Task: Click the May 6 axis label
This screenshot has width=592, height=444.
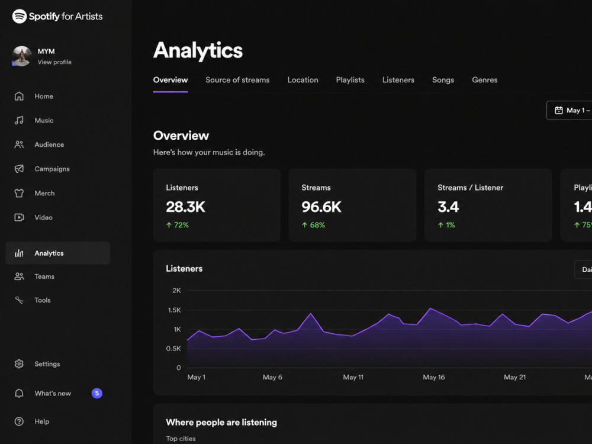Action: [272, 377]
